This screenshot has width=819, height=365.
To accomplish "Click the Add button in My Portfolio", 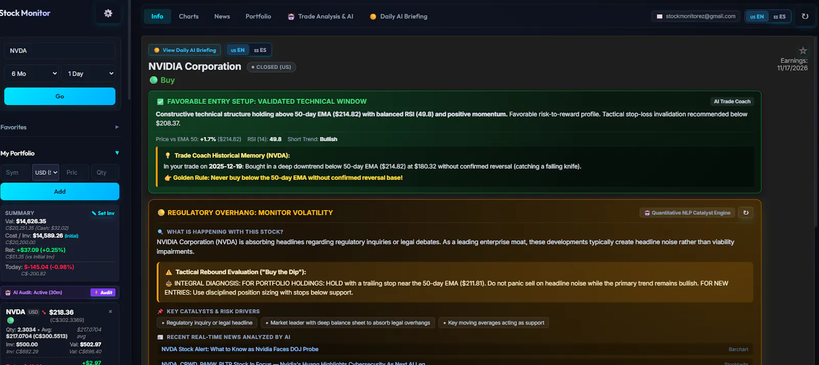I will click(60, 192).
